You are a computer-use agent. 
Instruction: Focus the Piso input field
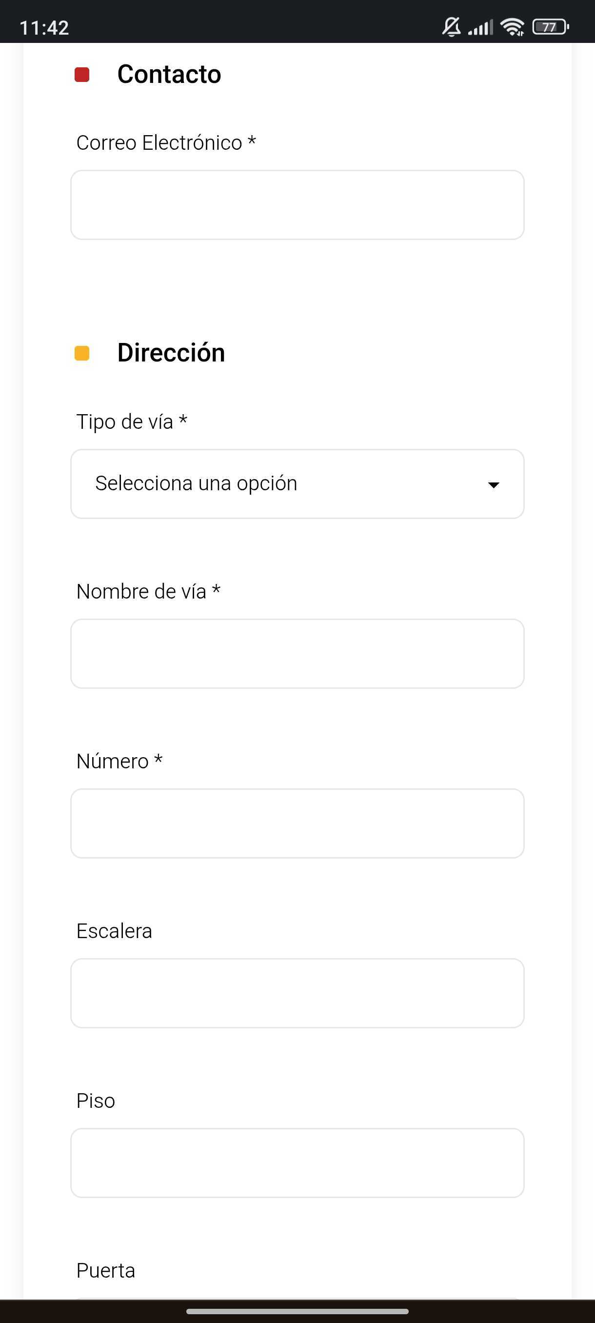(x=297, y=1163)
